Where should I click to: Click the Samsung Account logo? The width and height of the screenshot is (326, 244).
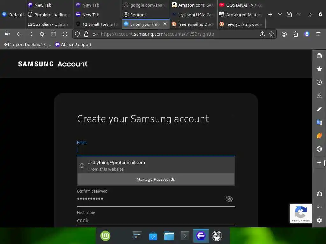53,64
